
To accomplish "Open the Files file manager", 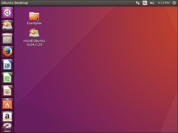I will point(7,38).
